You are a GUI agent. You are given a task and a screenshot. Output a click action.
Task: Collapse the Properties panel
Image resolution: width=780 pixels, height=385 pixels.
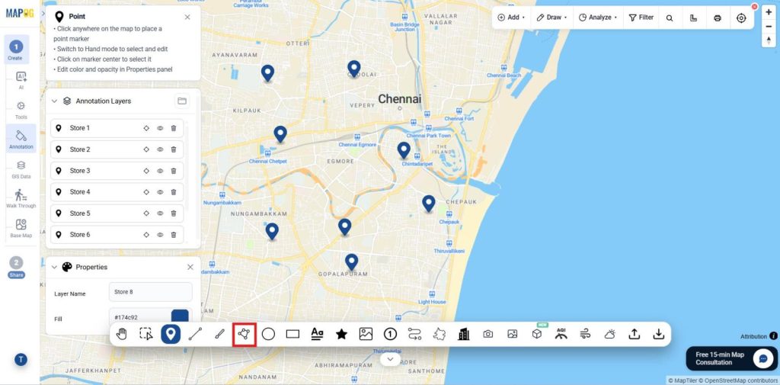pyautogui.click(x=54, y=268)
